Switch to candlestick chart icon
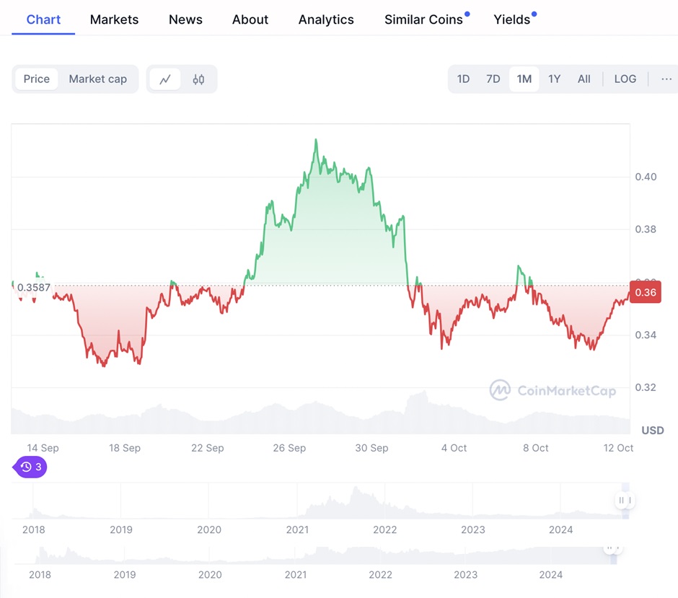The image size is (678, 598). click(198, 79)
